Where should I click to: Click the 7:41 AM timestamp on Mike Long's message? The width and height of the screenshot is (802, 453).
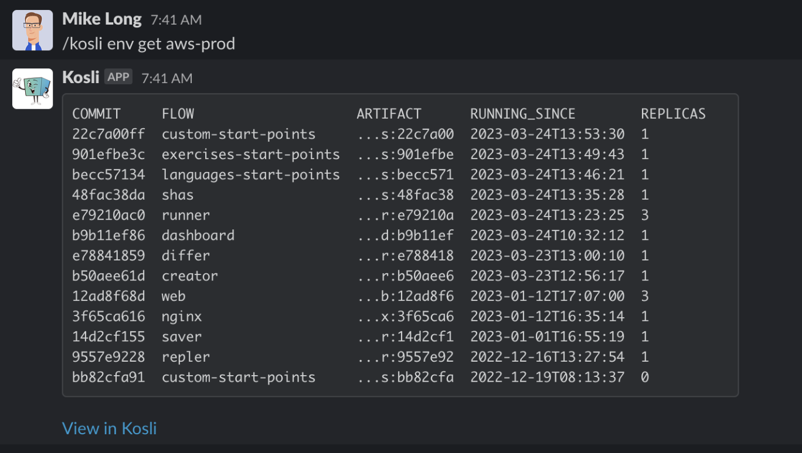click(x=176, y=20)
